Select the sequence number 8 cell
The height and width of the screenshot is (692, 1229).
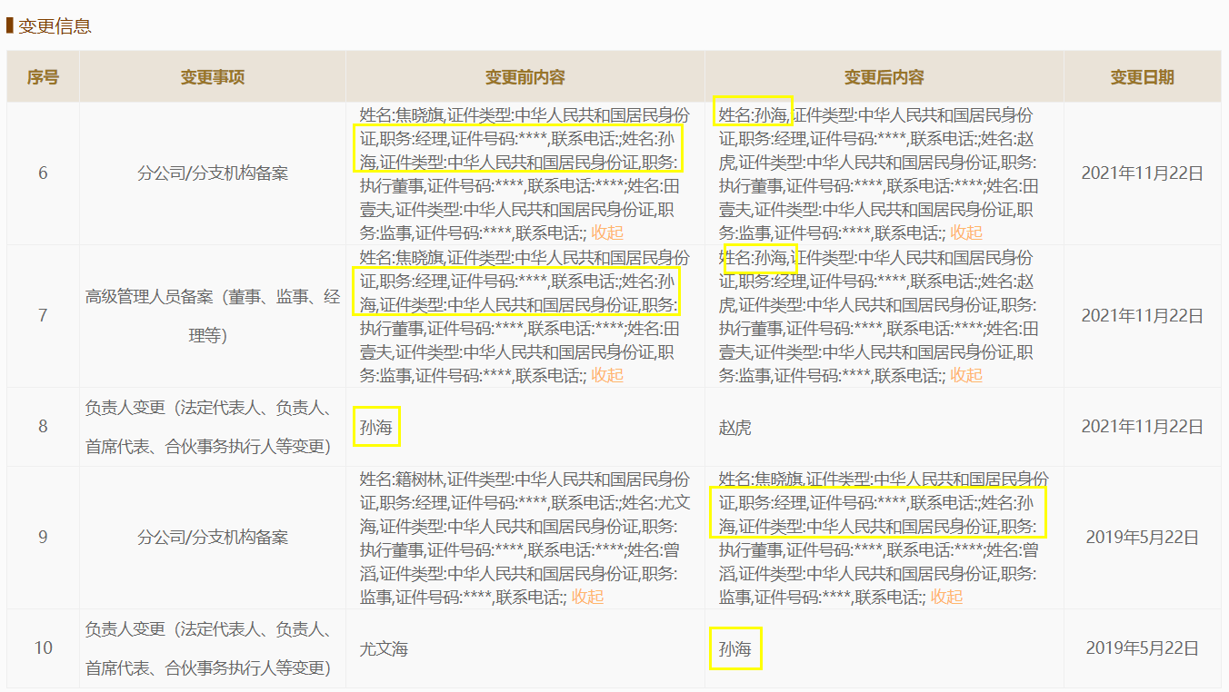[x=43, y=426]
